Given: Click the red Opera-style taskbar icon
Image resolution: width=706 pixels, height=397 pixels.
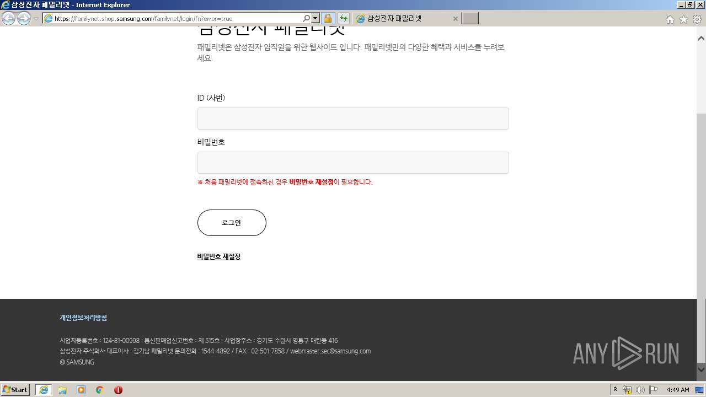Looking at the screenshot, I should [118, 390].
